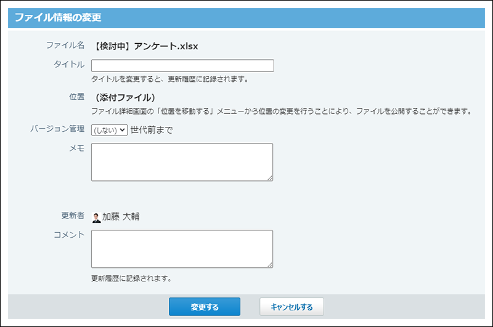
Task: Click the コメント textarea resize handle
Action: pyautogui.click(x=270, y=265)
